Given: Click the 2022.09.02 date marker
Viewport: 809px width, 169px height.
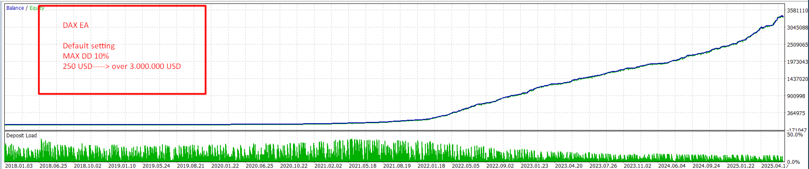Looking at the screenshot, I should tap(500, 166).
